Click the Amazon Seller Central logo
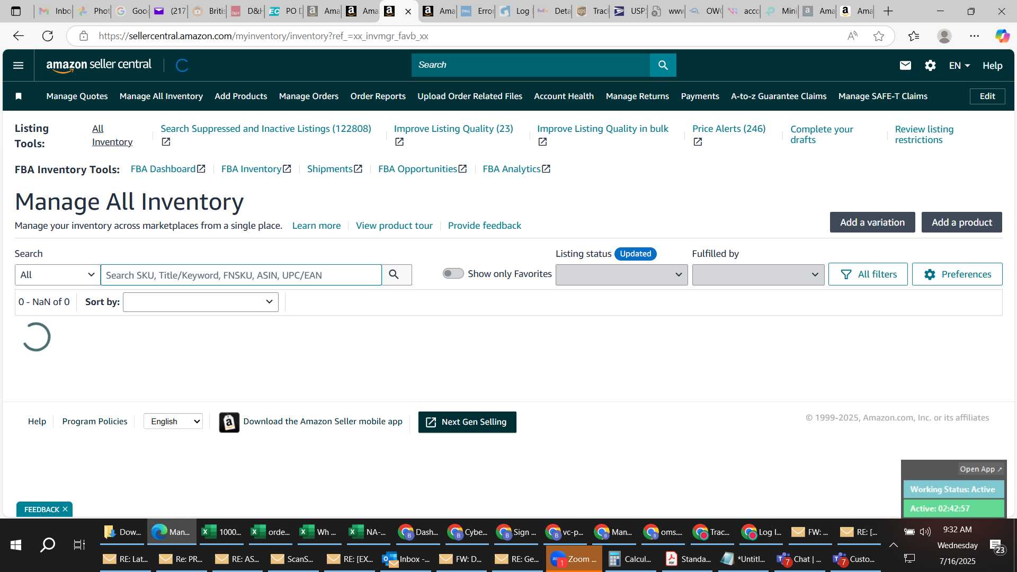The image size is (1017, 572). coord(99,65)
